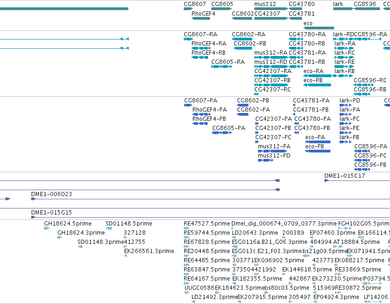This screenshot has height=304, width=390.
Task: Click the CG43781-RA transcript label
Action: (307, 53)
